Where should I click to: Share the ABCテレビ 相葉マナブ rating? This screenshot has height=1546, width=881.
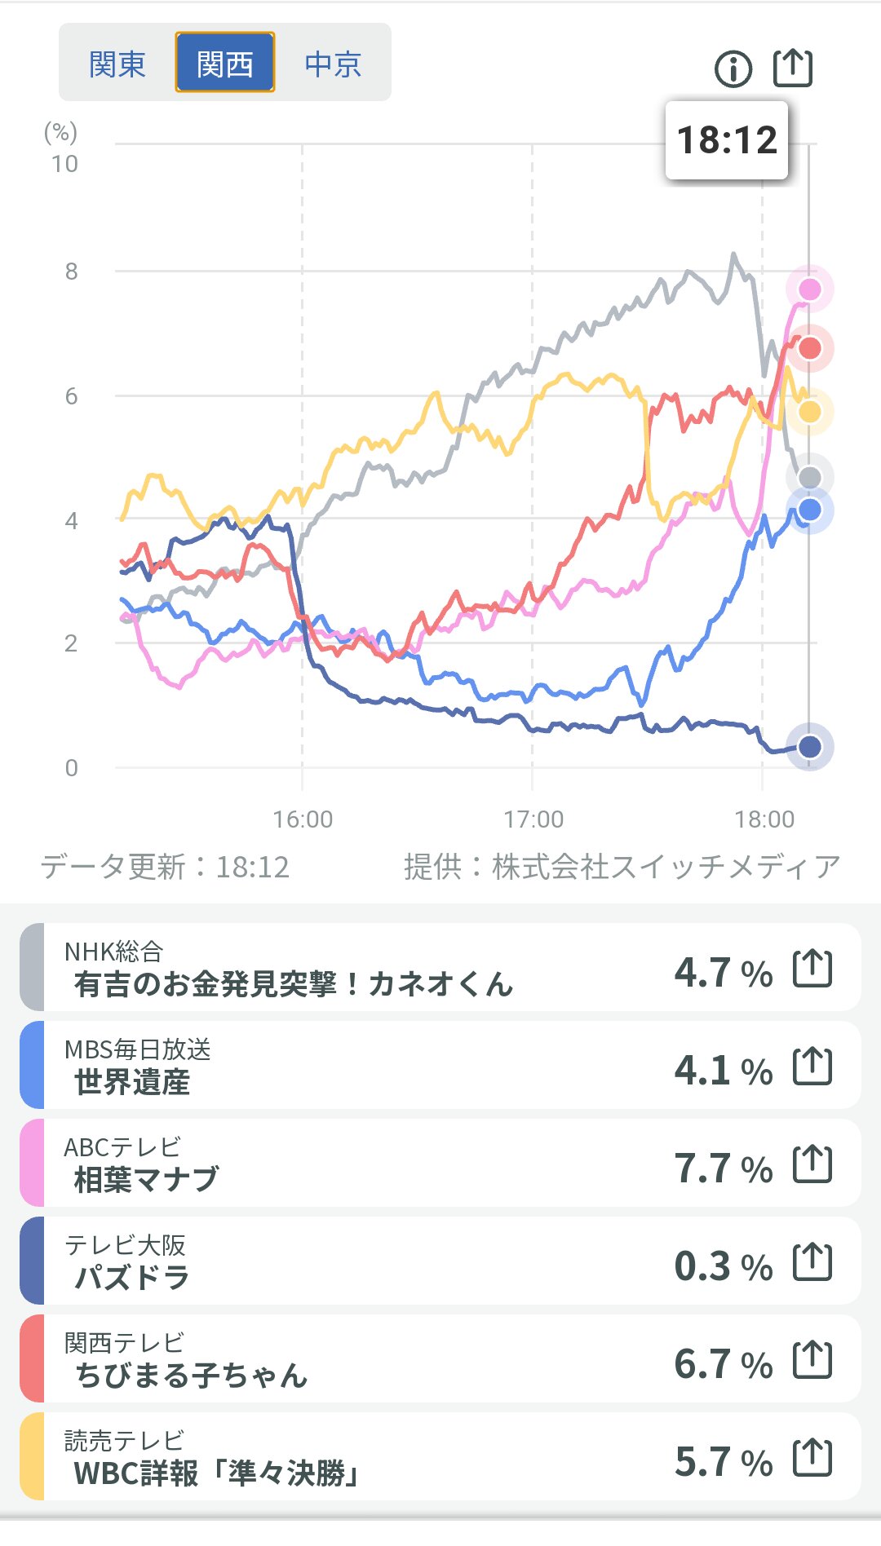[812, 1164]
